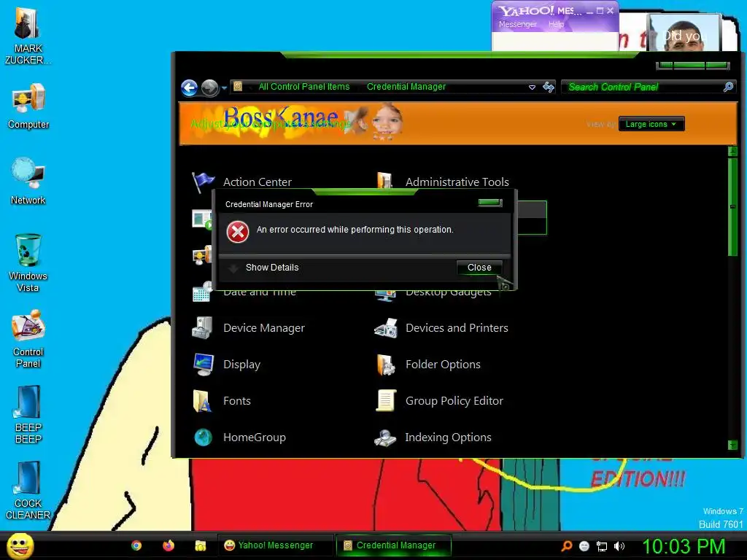
Task: Open the Display monitor icon
Action: [204, 365]
